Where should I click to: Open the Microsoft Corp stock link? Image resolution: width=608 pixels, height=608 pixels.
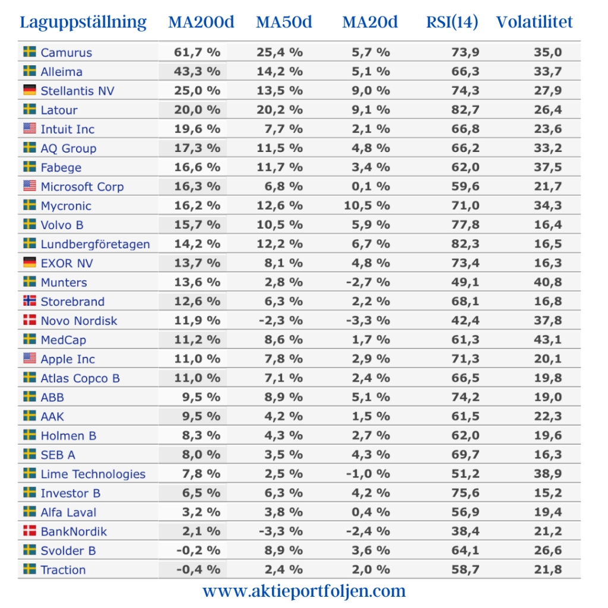coord(82,186)
